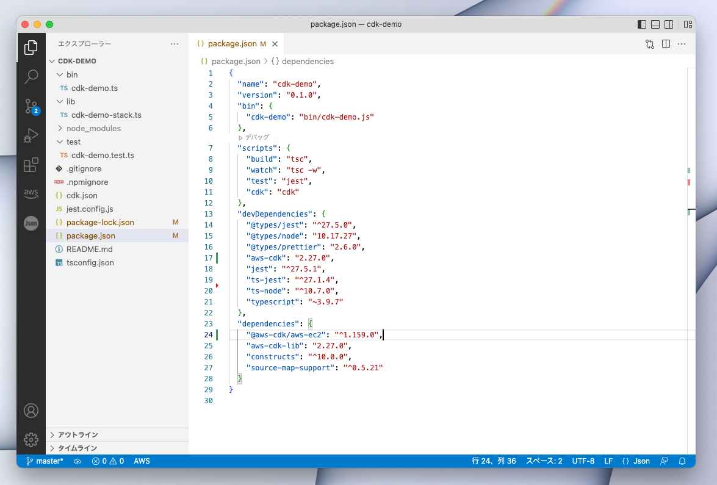Select package.json in the explorer
Screen dimensions: 717x485
point(117,236)
